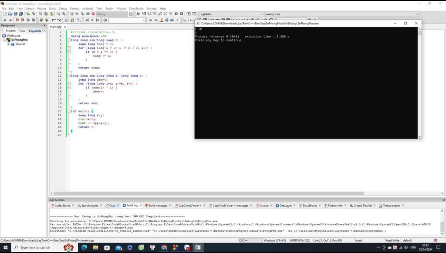Click the Save file toolbar icon

pyautogui.click(x=15, y=14)
